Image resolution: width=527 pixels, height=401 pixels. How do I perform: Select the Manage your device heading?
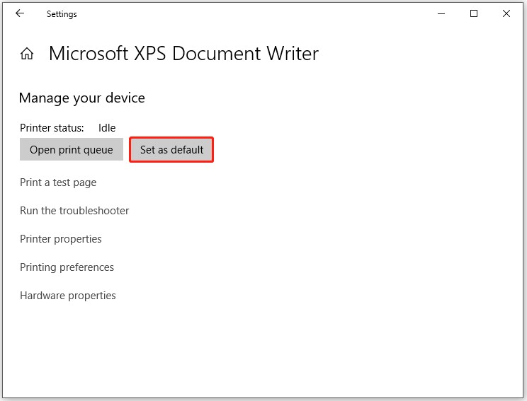coord(81,98)
